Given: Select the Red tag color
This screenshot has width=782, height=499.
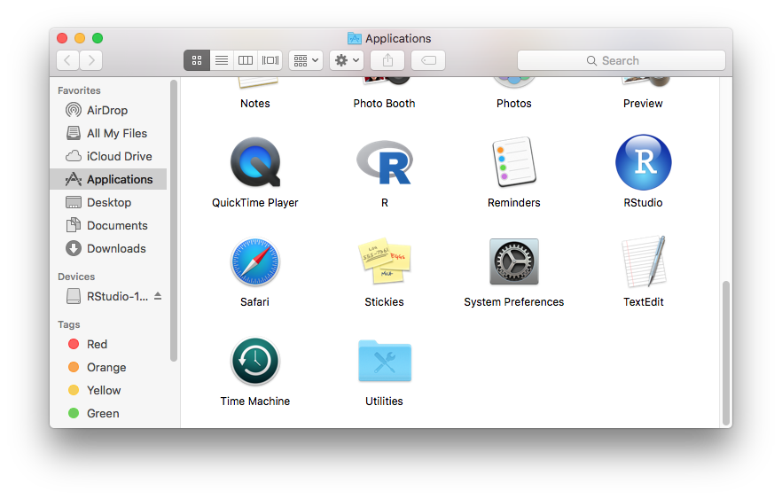Looking at the screenshot, I should (97, 344).
